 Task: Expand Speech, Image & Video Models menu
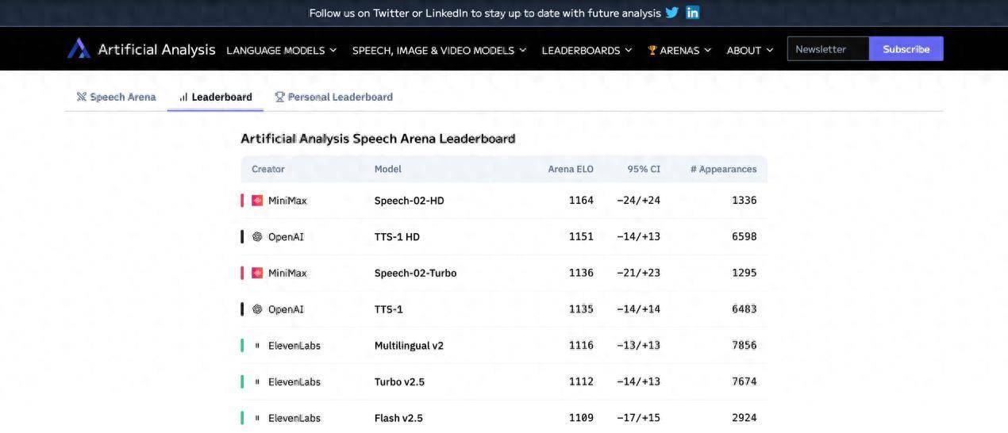click(x=440, y=50)
